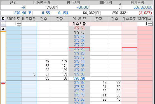
Task: Click the thin up arrow button
Action: (x=3, y=24)
